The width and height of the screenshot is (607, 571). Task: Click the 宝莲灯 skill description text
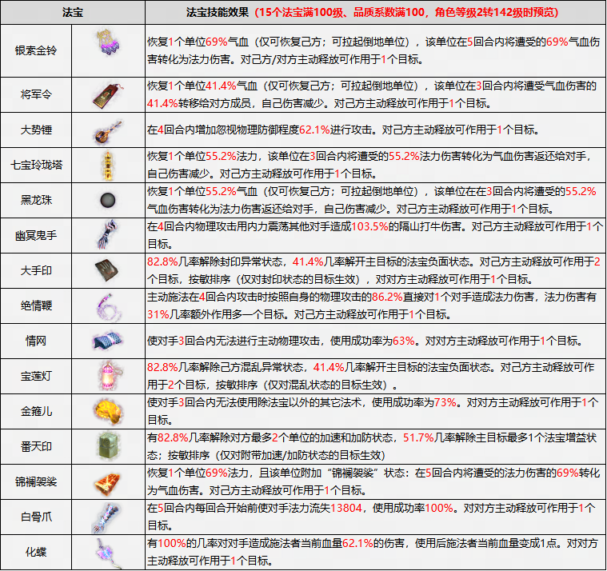370,377
